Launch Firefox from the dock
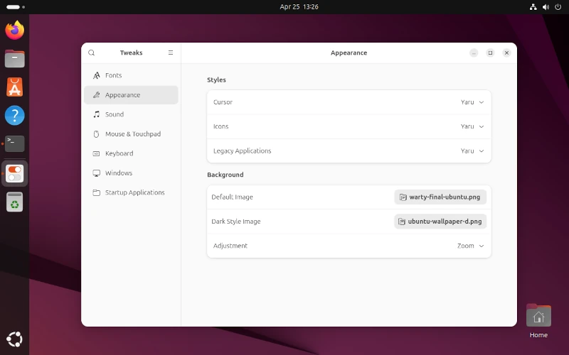This screenshot has width=569, height=355. click(x=14, y=30)
